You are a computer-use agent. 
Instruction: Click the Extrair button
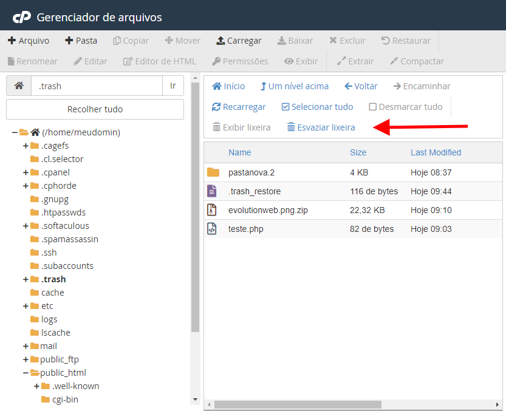[x=355, y=61]
